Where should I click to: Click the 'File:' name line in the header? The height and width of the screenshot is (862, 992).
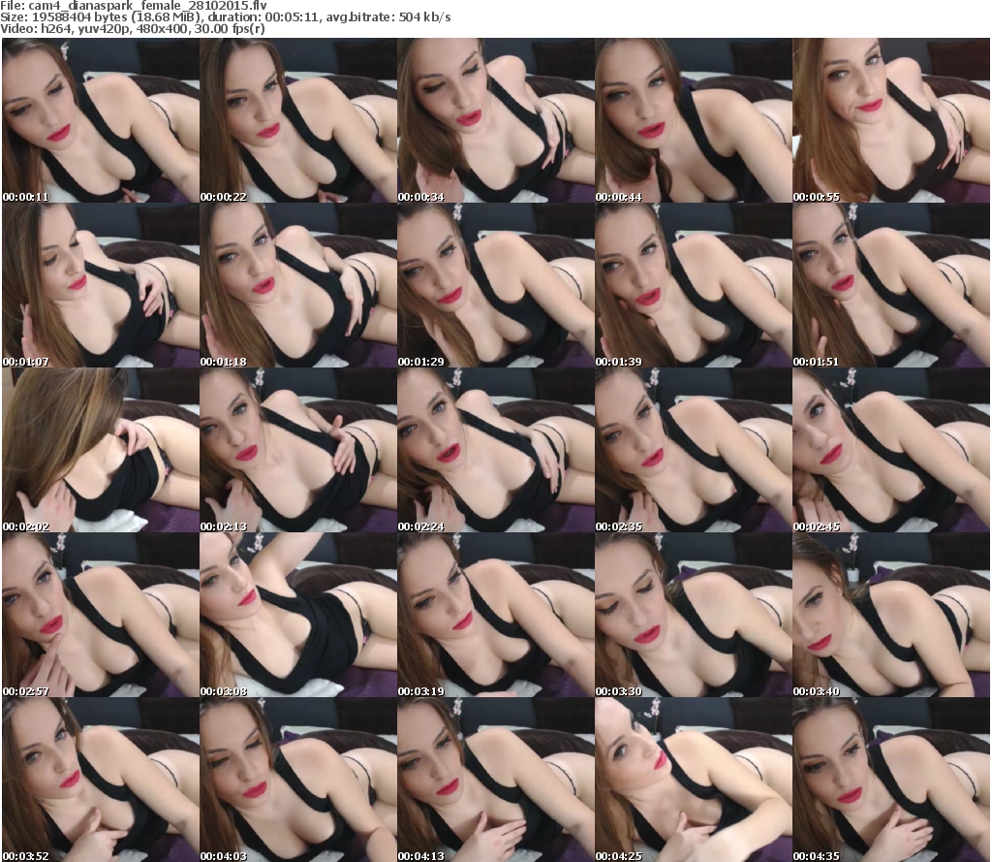[x=134, y=6]
